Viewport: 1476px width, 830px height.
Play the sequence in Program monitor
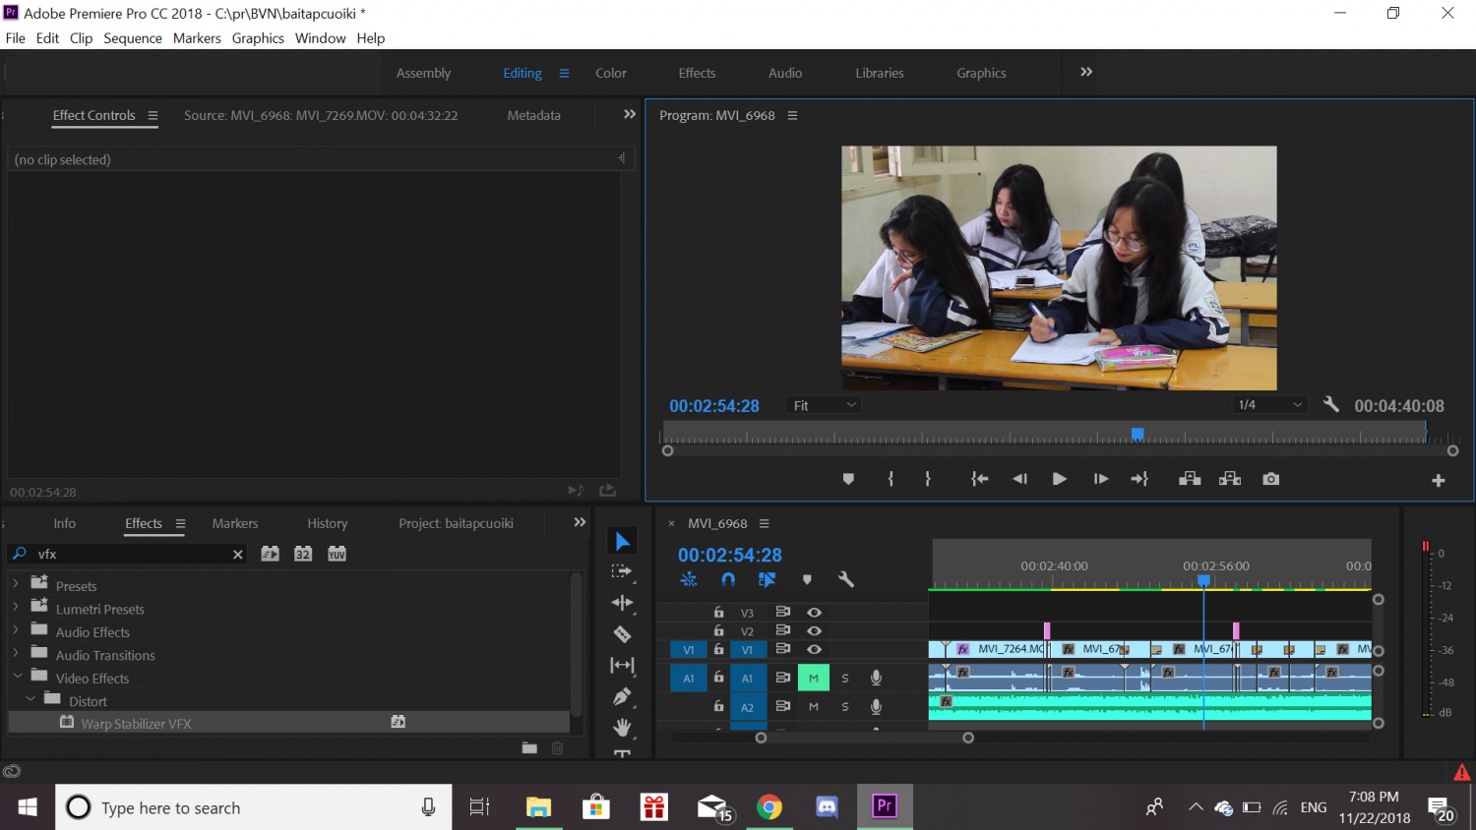click(1060, 479)
